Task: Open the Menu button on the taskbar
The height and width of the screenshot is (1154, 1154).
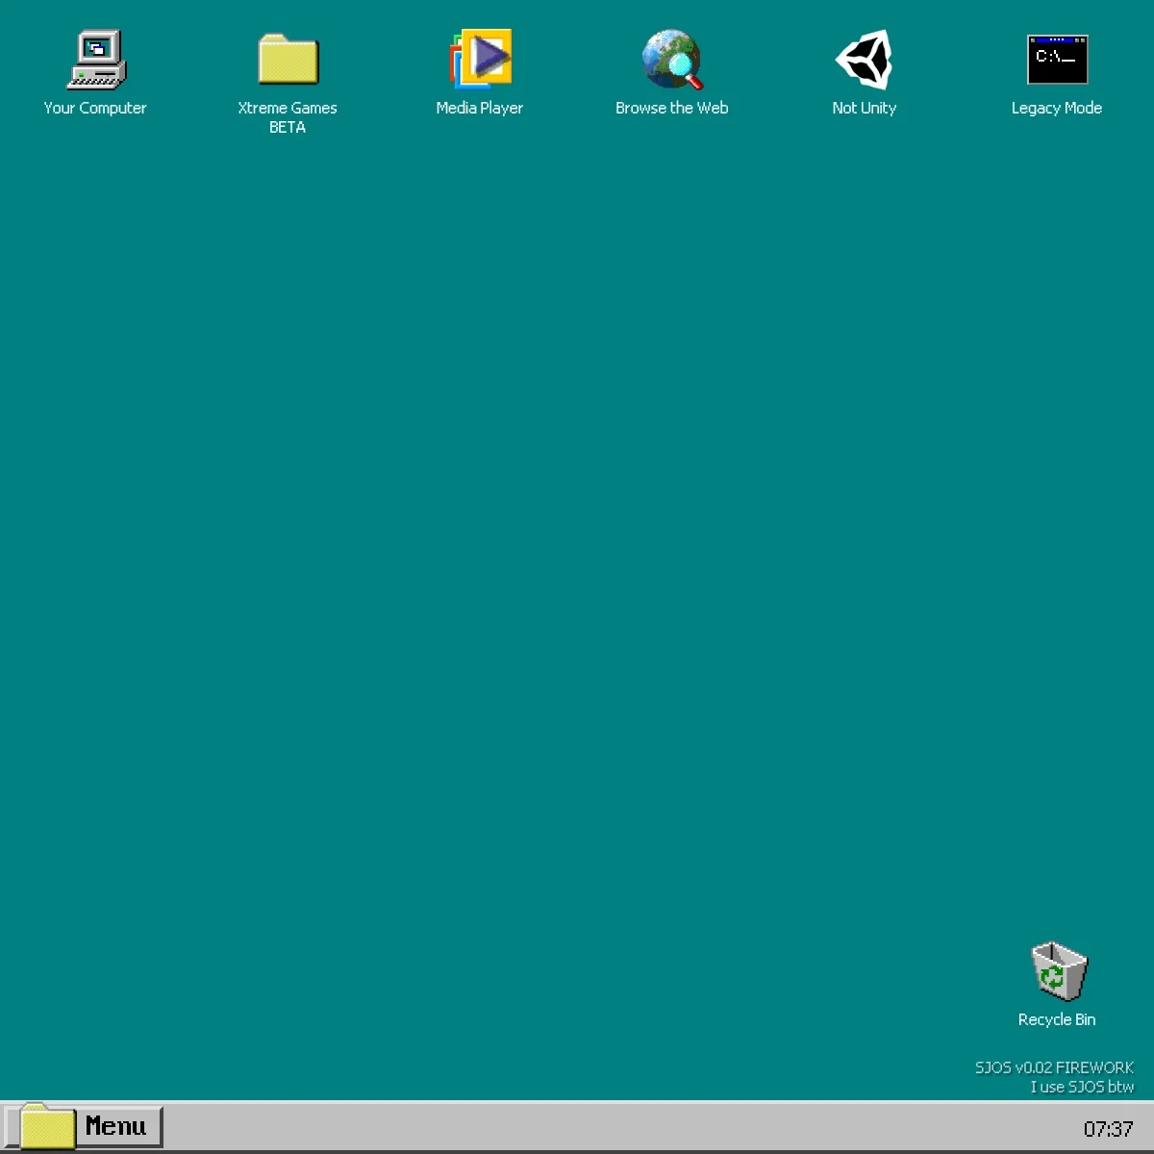Action: [x=115, y=1125]
